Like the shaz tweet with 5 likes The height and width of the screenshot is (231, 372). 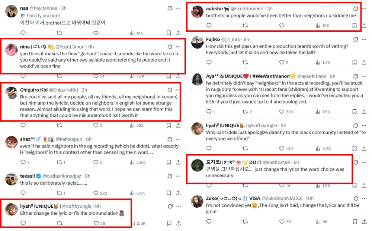coord(96,162)
